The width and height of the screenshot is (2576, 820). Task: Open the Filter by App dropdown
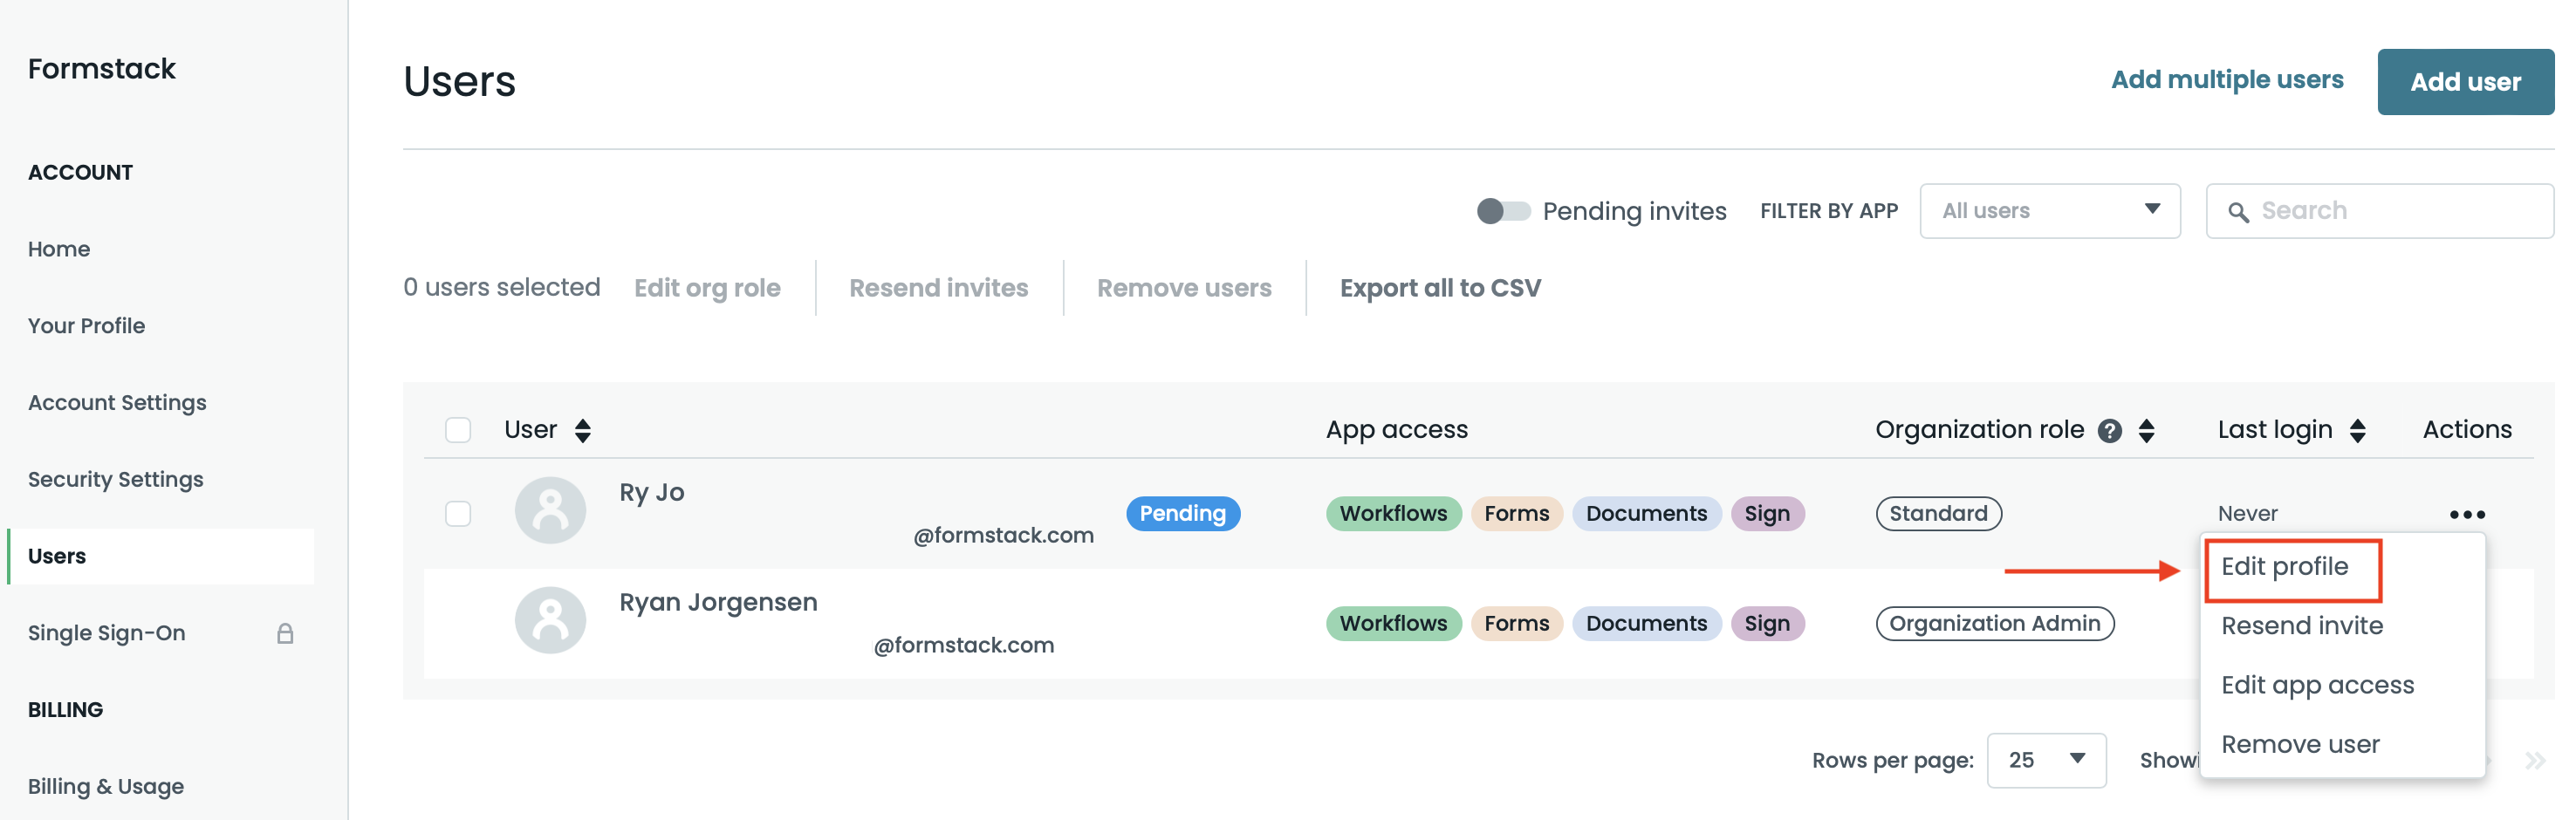[2049, 211]
